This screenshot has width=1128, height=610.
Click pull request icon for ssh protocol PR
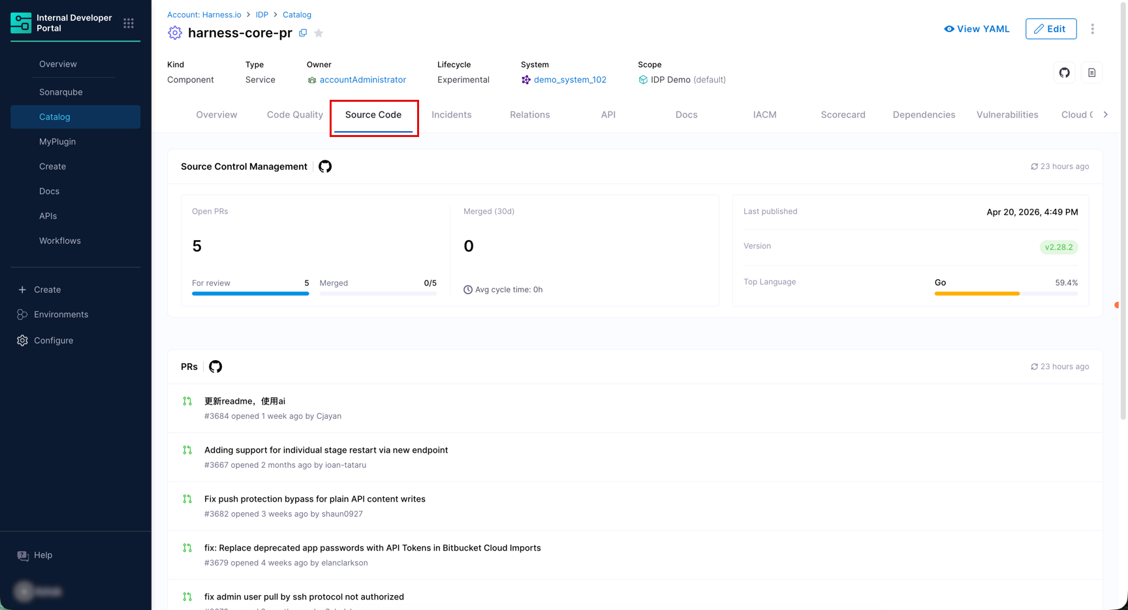coord(187,597)
